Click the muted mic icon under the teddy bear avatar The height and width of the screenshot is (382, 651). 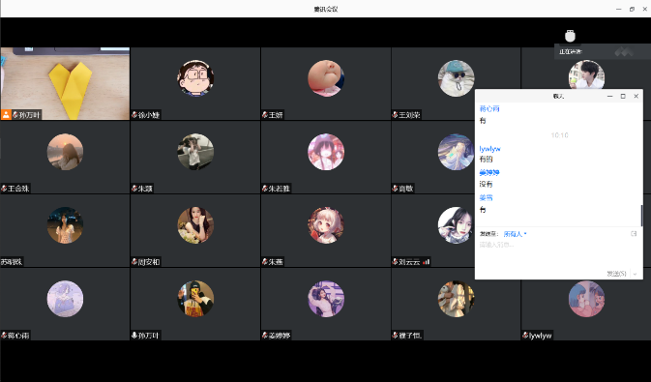point(396,336)
